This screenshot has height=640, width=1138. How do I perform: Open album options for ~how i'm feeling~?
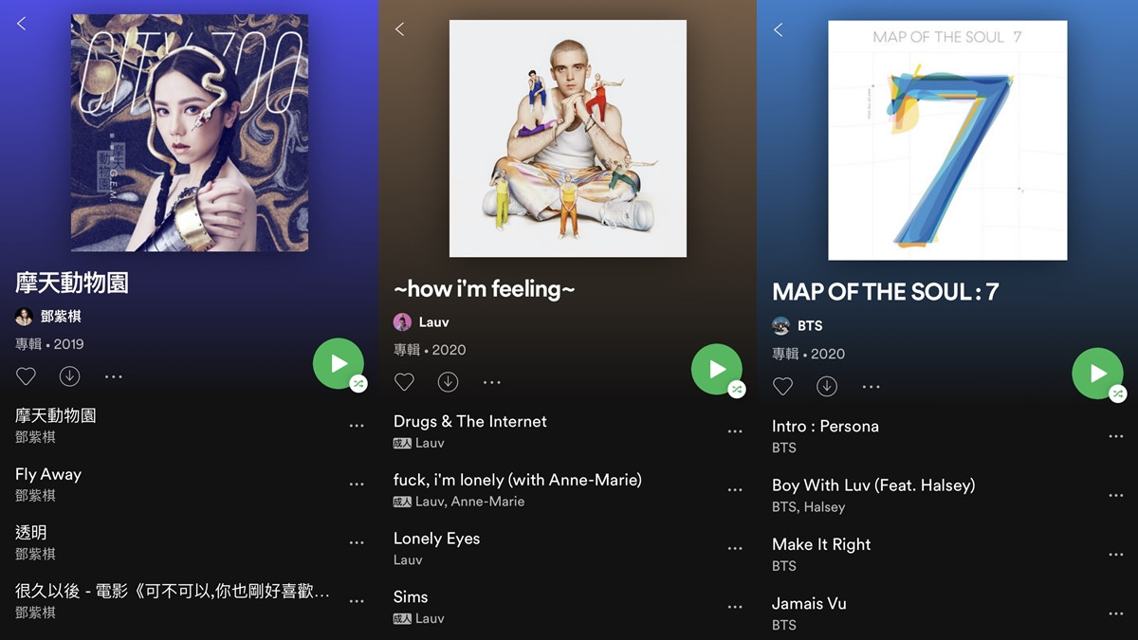coord(491,383)
